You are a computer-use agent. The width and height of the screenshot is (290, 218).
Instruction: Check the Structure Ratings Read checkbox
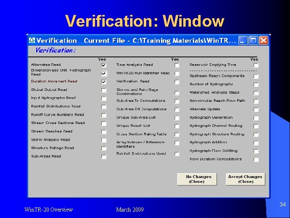(x=104, y=148)
